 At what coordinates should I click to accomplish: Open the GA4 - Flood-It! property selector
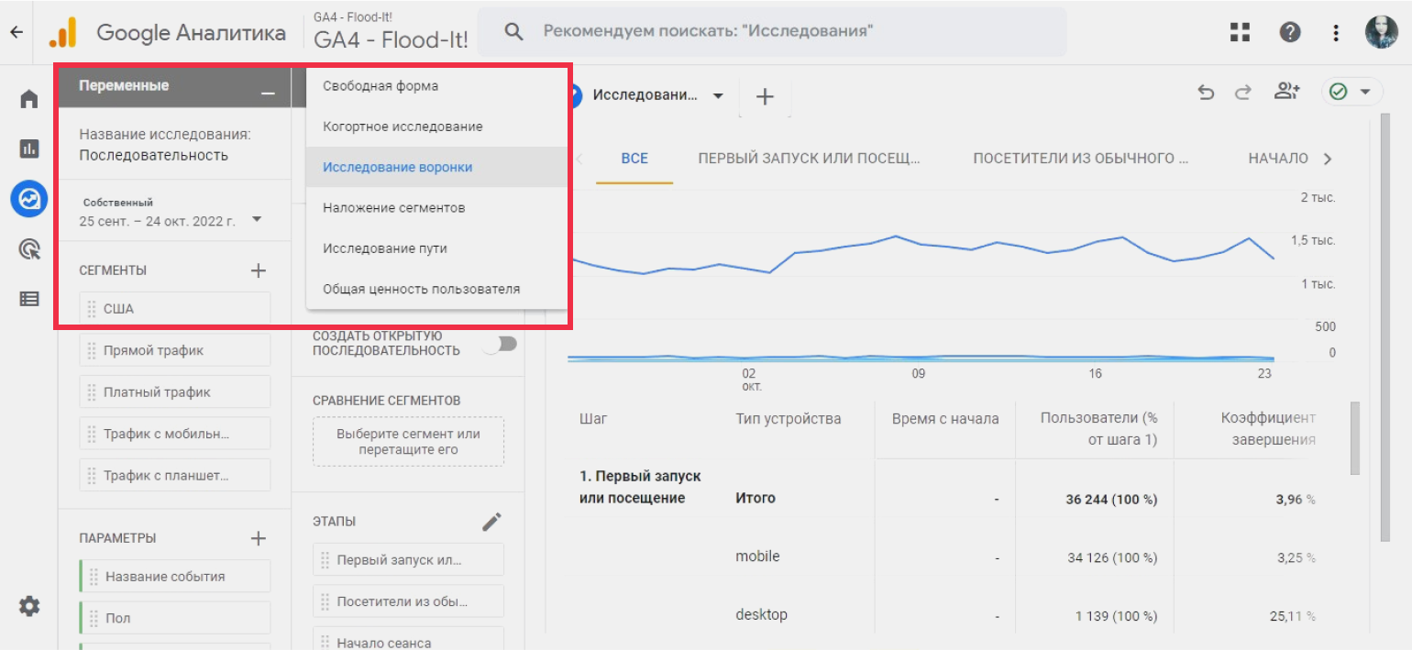pos(391,32)
